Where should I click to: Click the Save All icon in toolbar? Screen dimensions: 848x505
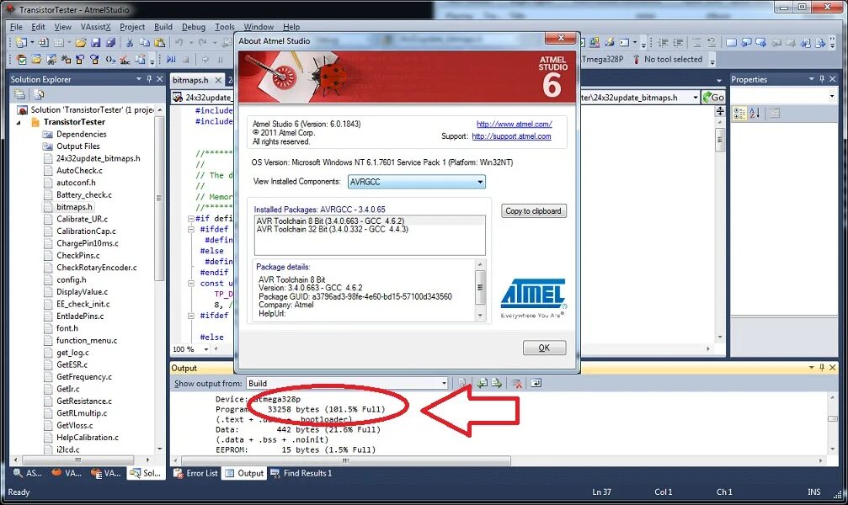(111, 42)
